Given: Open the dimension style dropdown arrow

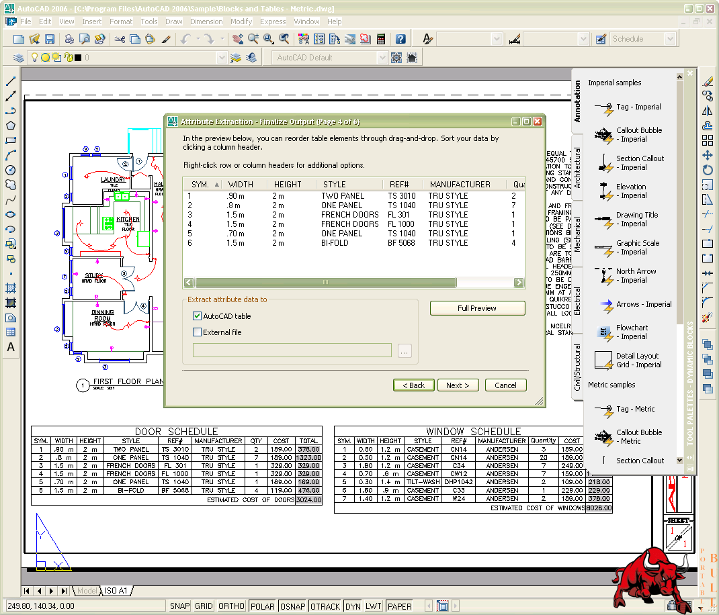Looking at the screenshot, I should 583,39.
